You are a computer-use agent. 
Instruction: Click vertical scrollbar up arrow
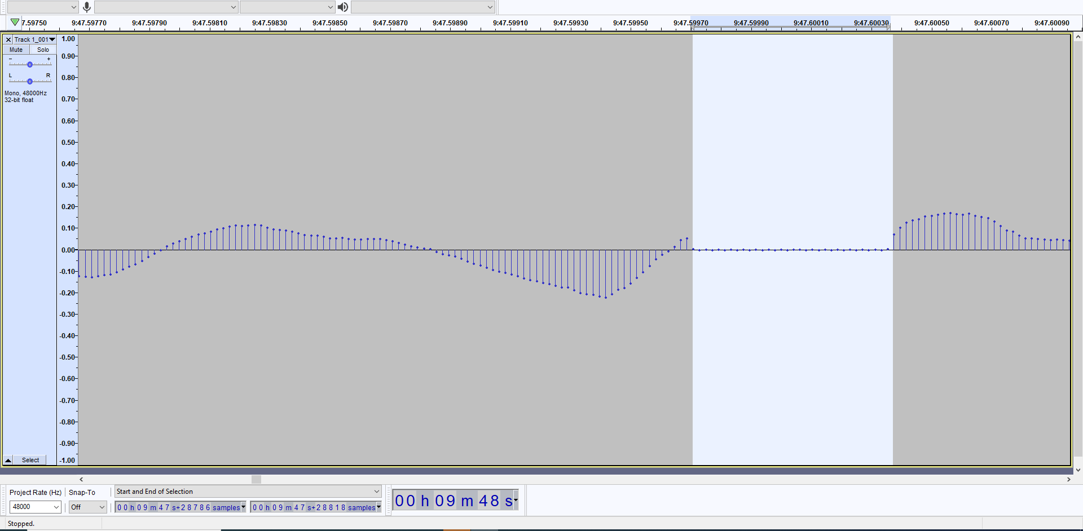(x=1078, y=37)
